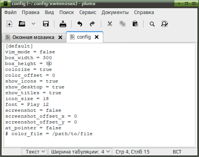Redo the last undone edit

pos(92,24)
